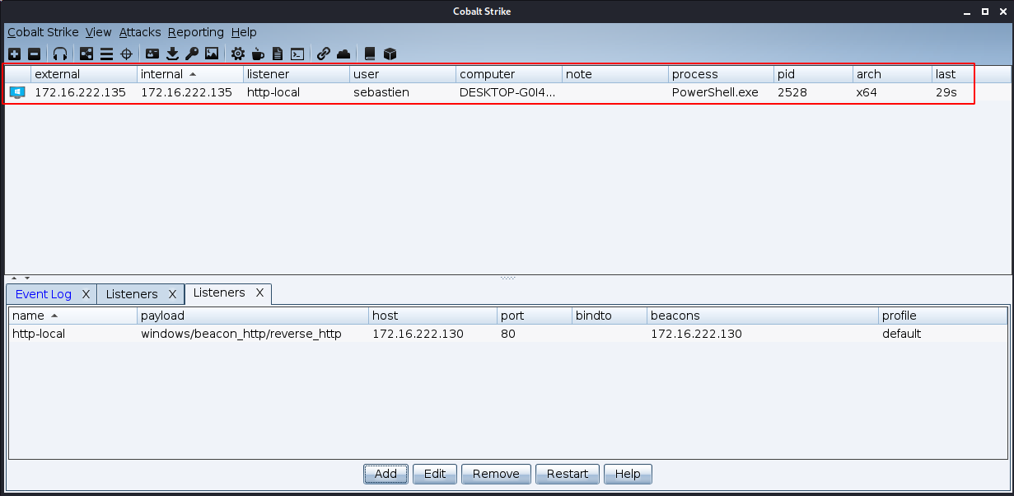Open the Attacks menu
The height and width of the screenshot is (496, 1014).
(139, 32)
